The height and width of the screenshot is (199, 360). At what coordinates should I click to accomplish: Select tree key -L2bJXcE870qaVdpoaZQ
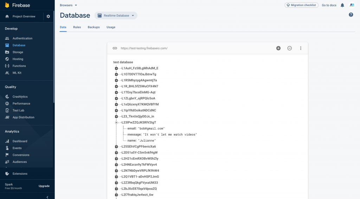coord(139,189)
